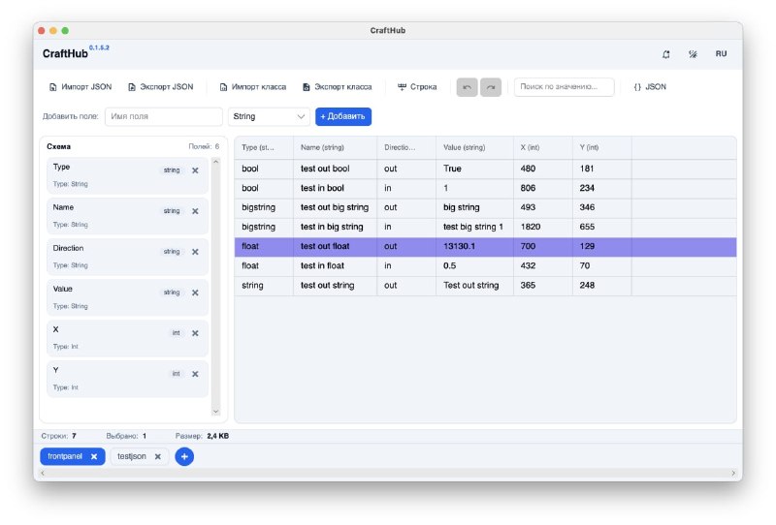Click the Y value 248 cell

pyautogui.click(x=601, y=285)
